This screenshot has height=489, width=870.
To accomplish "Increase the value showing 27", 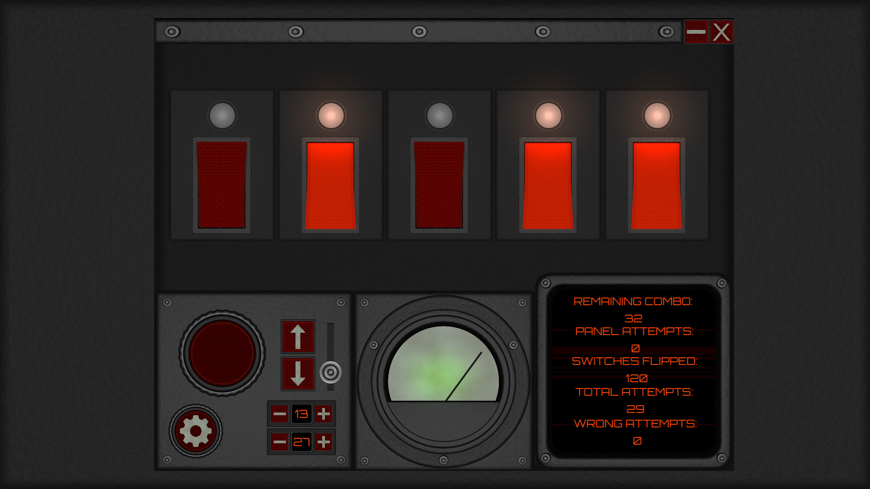I will click(x=324, y=442).
